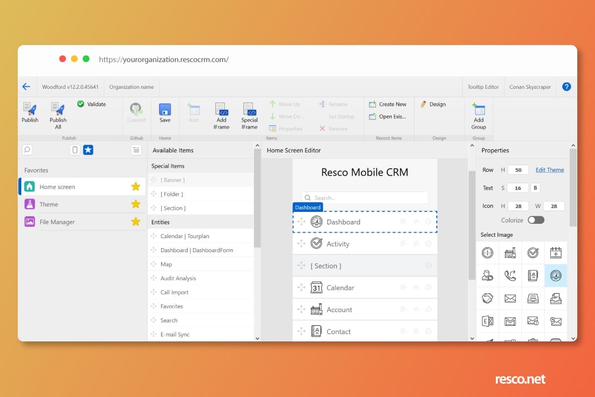Screen dimensions: 595x397
Task: Select the [ Section ] row in the editor
Action: coord(365,265)
